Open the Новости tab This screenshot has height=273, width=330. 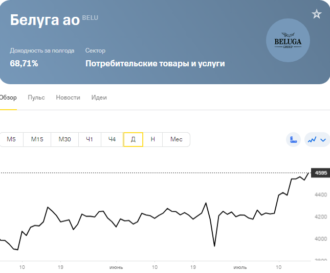point(68,97)
